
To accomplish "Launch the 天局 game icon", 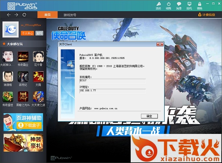I will point(38,77).
